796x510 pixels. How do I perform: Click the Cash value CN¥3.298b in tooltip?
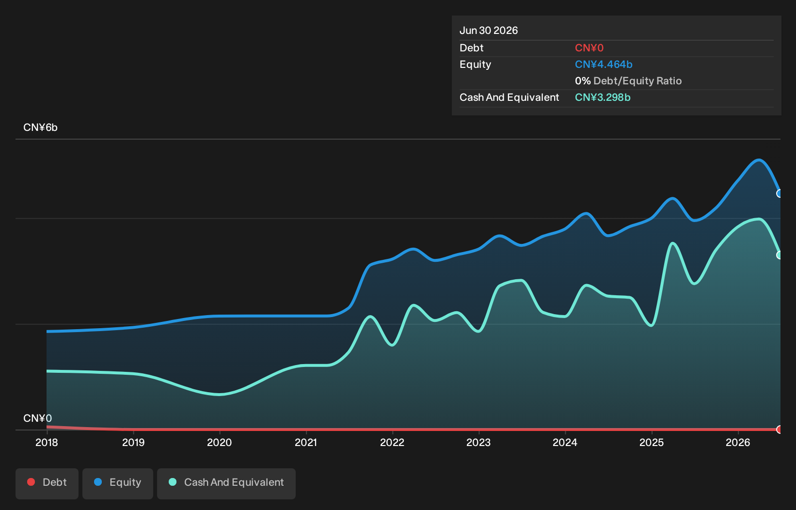pyautogui.click(x=603, y=97)
